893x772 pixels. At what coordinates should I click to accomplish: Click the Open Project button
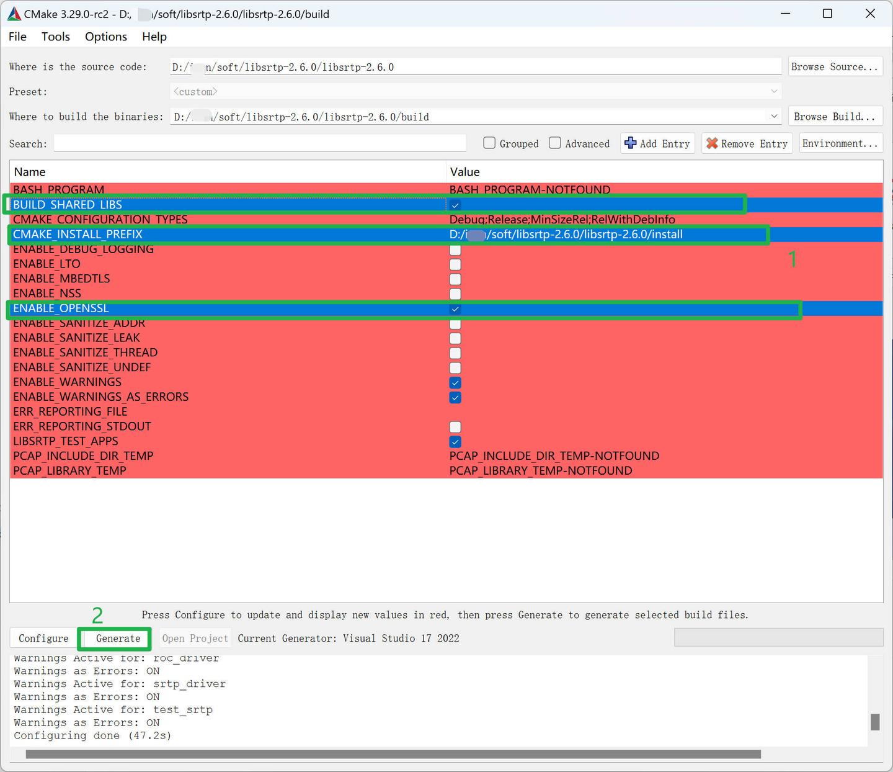click(195, 639)
